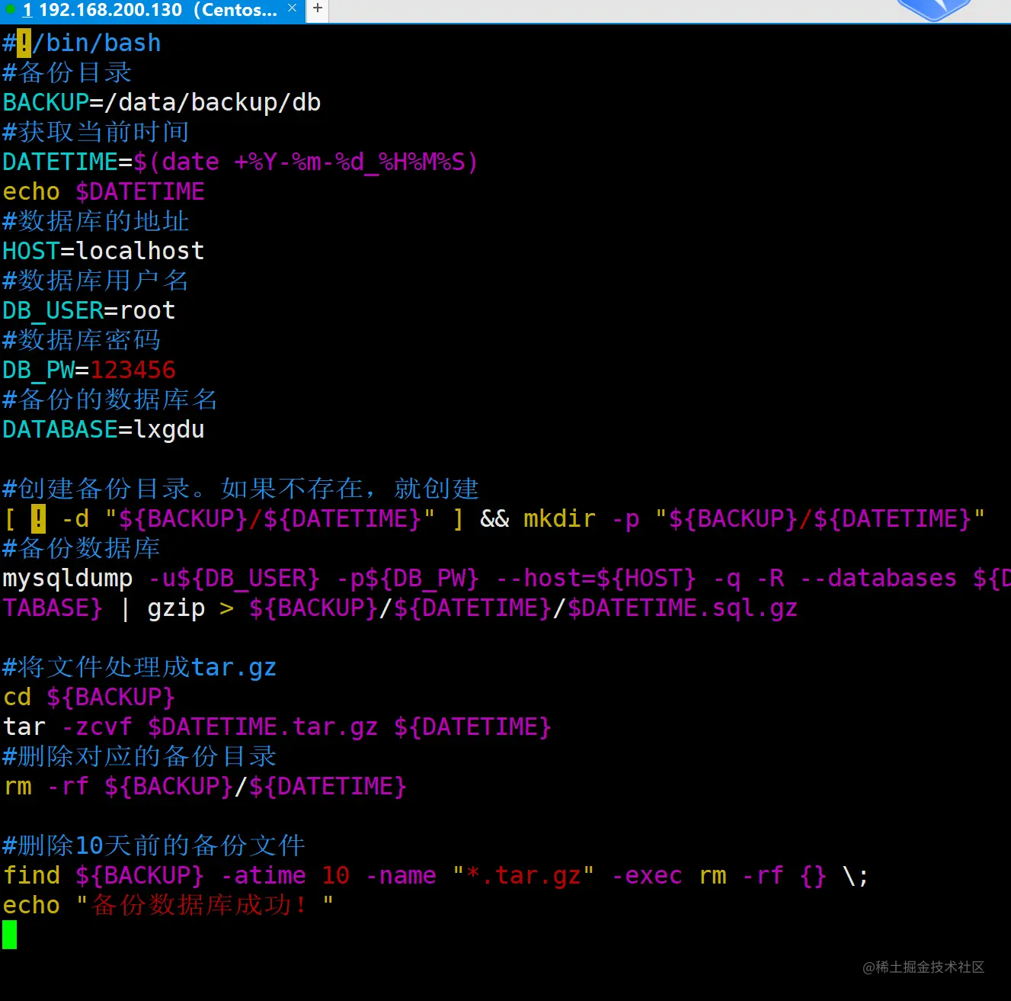Click the line rm -rf ${BACKUP}/${DATETIME}
This screenshot has height=1001, width=1011.
tap(205, 786)
